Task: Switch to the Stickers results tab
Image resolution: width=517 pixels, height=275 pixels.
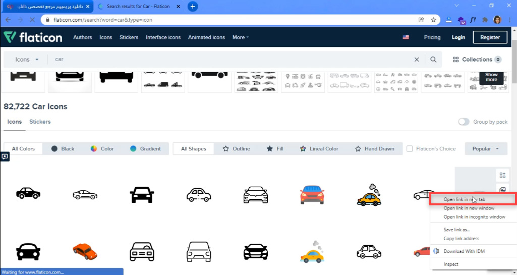Action: (x=40, y=122)
